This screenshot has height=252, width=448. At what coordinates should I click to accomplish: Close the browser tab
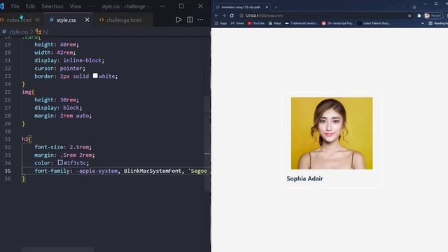point(267,7)
